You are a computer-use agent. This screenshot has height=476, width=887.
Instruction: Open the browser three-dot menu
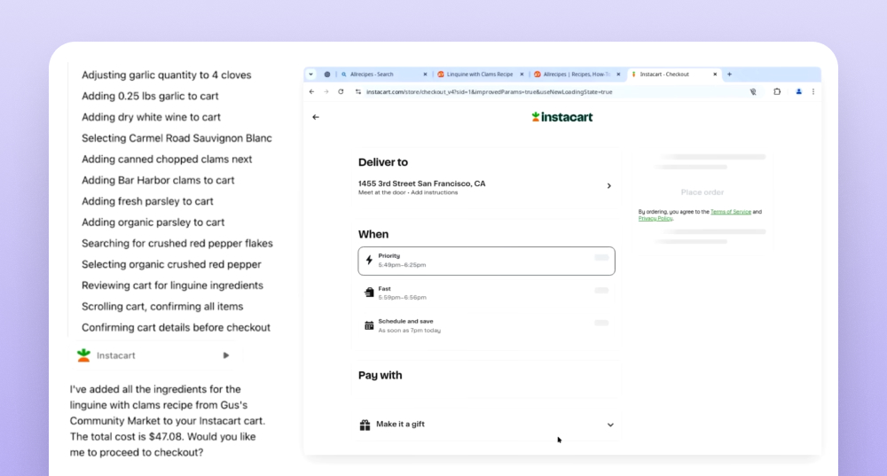(813, 91)
